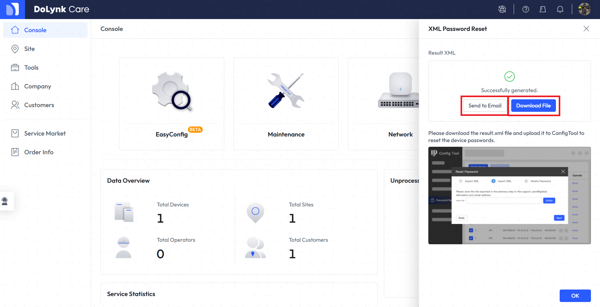Open the Site menu item
This screenshot has height=307, width=600.
point(45,49)
